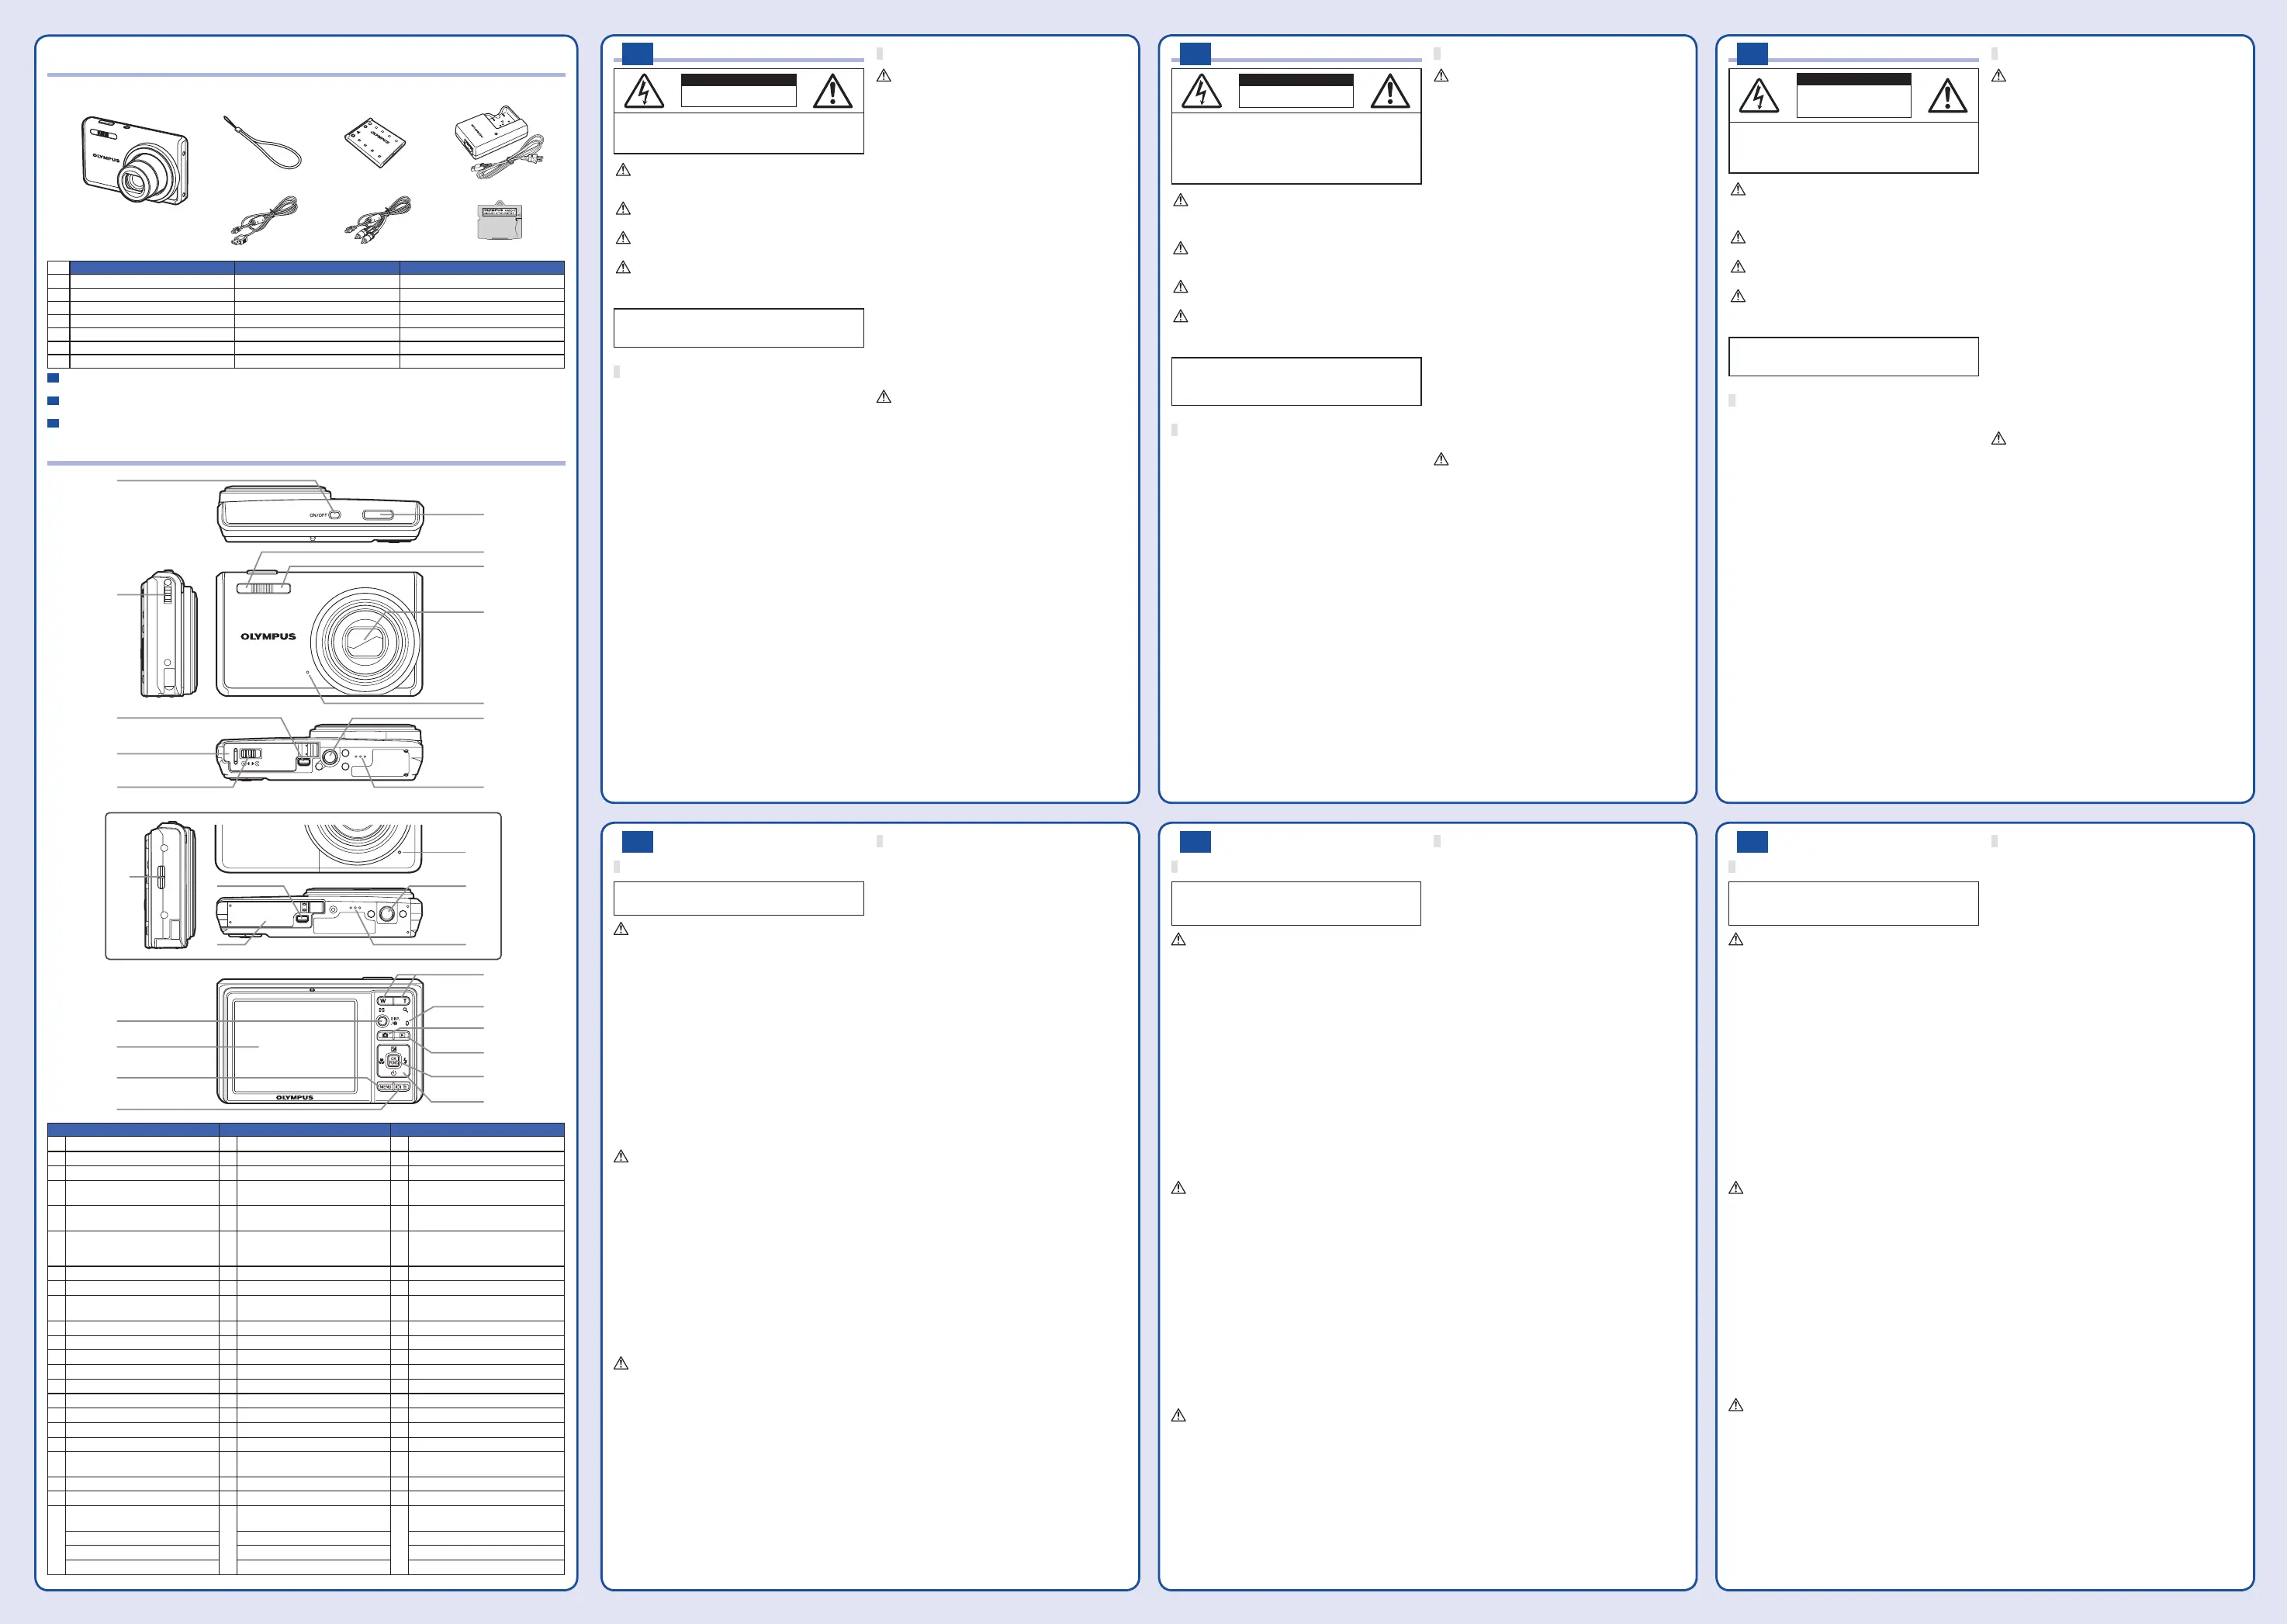
Task: Click the lens on the front-view camera diagram
Action: click(x=365, y=642)
